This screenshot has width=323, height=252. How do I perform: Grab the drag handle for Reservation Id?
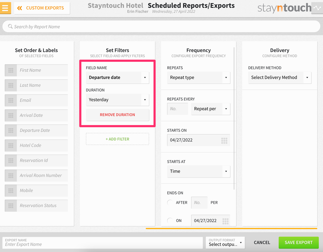11,161
